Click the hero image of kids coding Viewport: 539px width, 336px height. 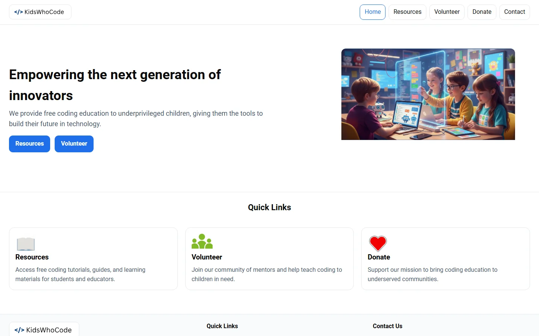tap(428, 94)
